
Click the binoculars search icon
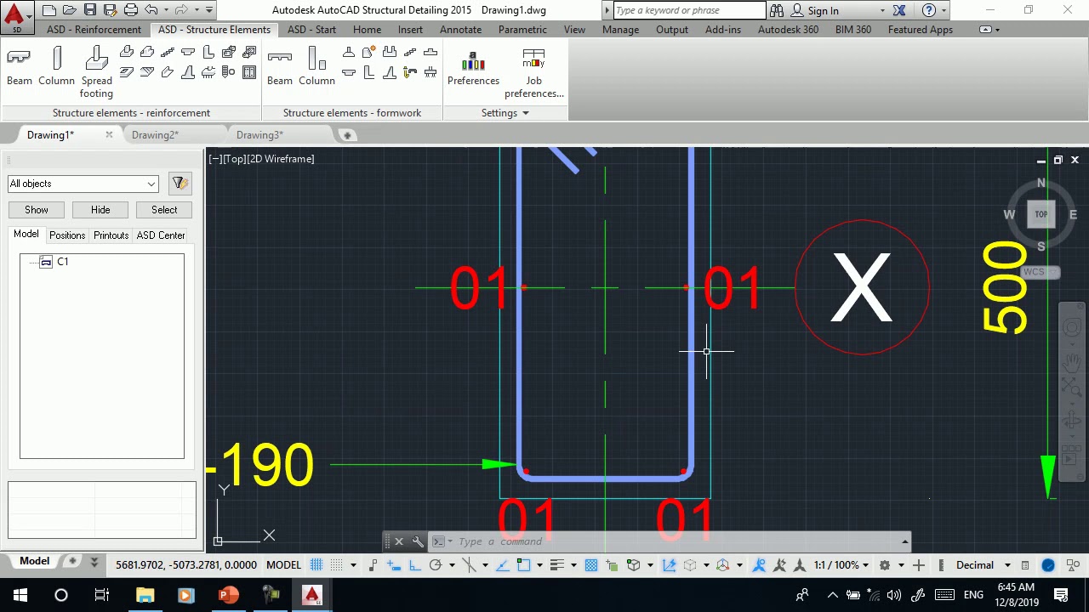coord(777,10)
